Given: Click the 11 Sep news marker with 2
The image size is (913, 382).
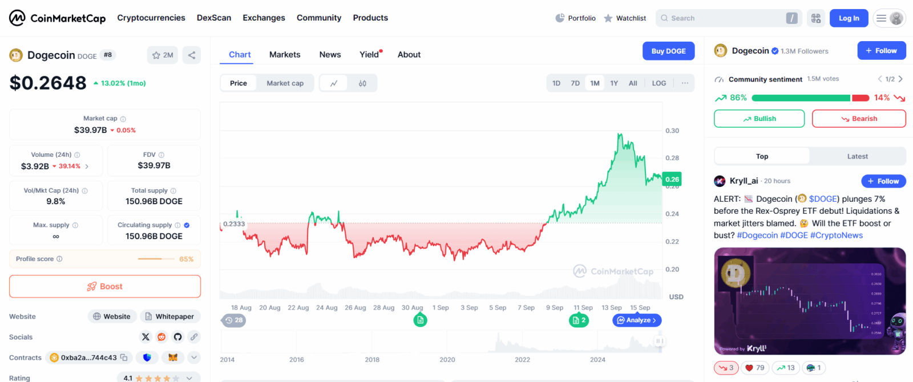Looking at the screenshot, I should coord(579,320).
